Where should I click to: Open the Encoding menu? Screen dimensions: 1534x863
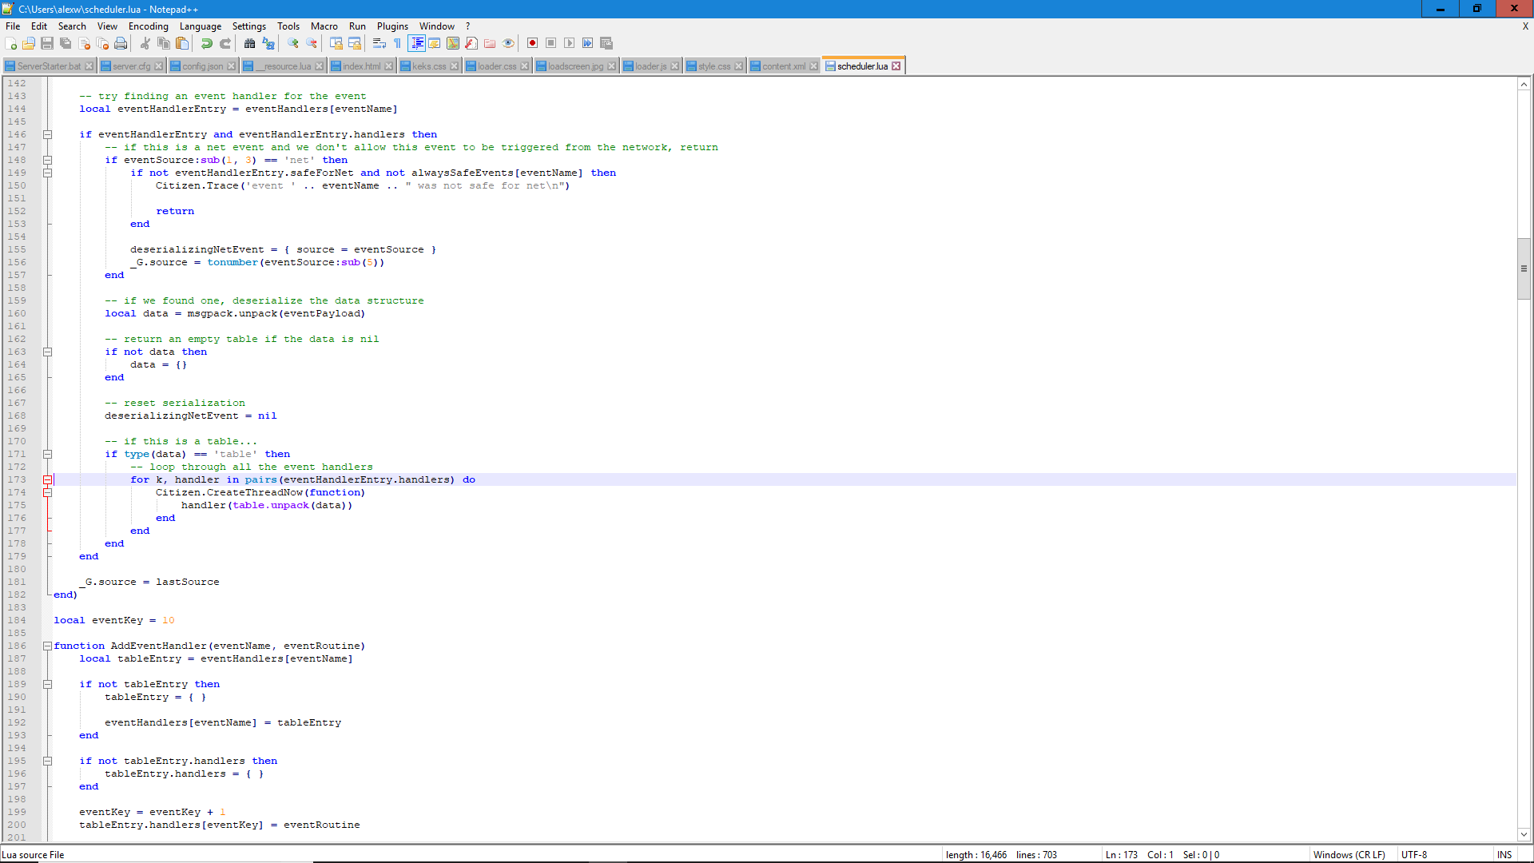[x=149, y=26]
